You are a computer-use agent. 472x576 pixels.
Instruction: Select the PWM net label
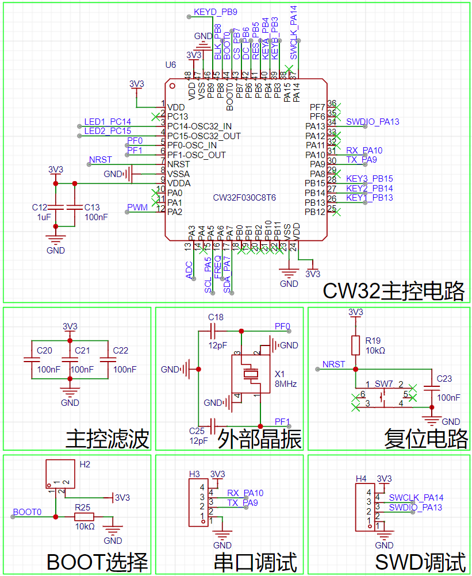click(137, 207)
